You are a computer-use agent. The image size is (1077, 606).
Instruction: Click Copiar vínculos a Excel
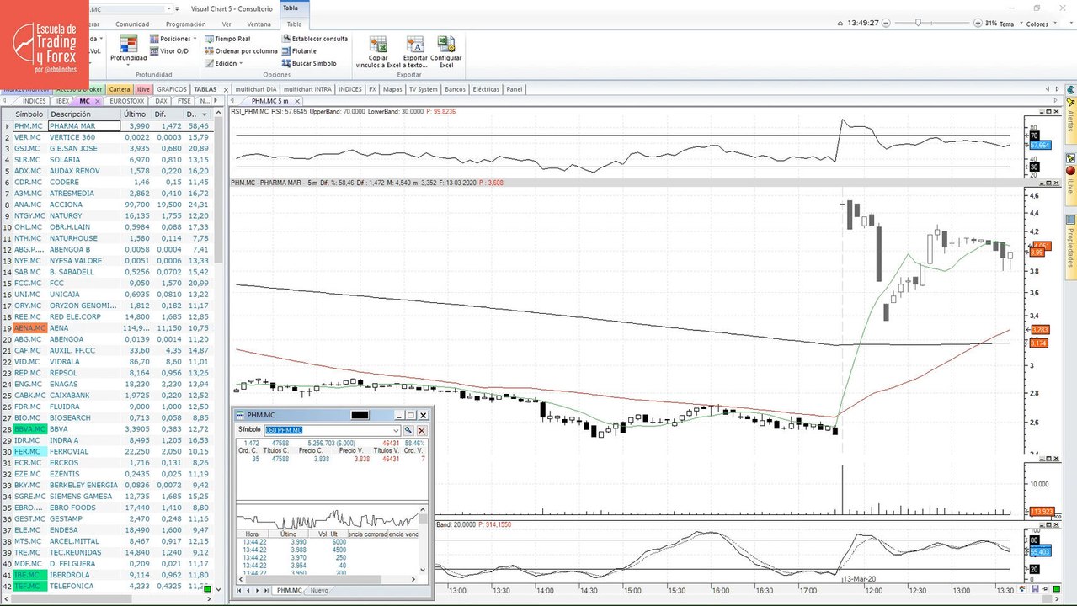(377, 52)
